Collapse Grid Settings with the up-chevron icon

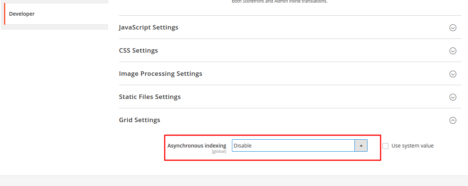coord(453,120)
